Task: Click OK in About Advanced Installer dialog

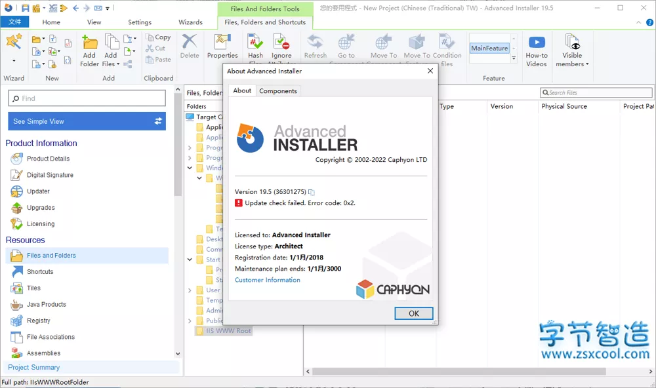Action: (x=414, y=313)
